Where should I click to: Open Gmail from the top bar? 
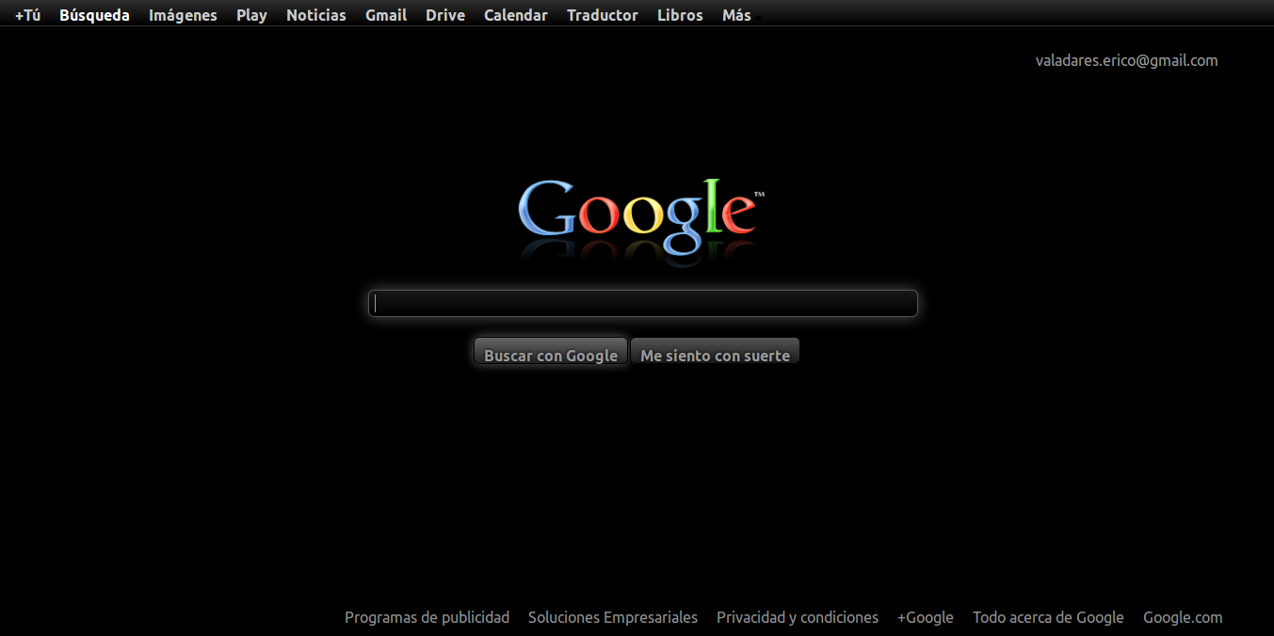[x=386, y=15]
